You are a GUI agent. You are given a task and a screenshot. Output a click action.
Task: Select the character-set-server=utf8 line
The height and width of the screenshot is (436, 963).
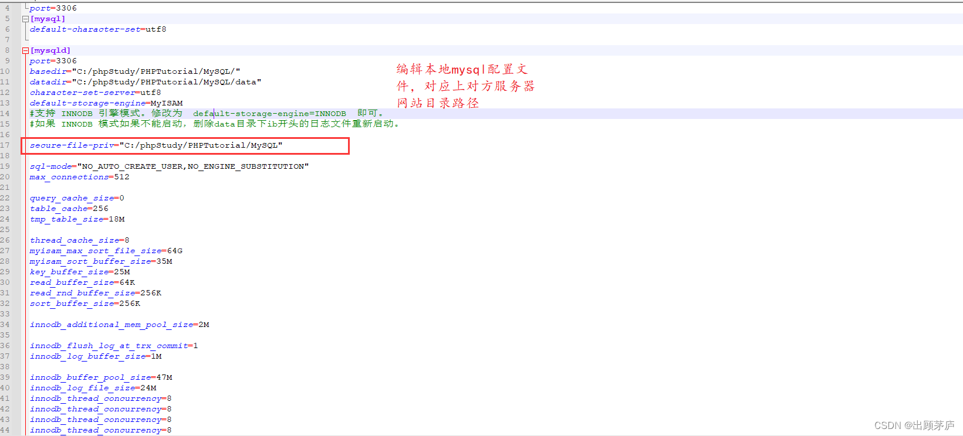point(96,93)
